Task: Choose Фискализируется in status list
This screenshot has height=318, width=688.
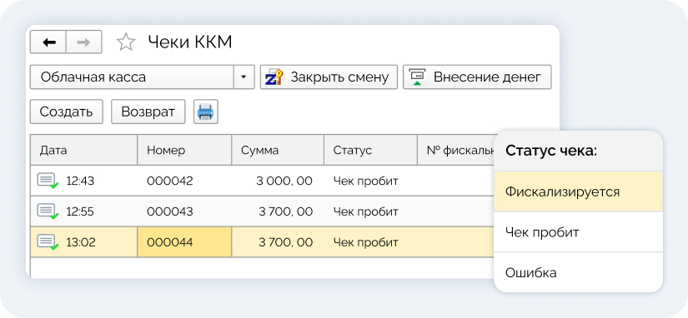Action: [x=578, y=191]
